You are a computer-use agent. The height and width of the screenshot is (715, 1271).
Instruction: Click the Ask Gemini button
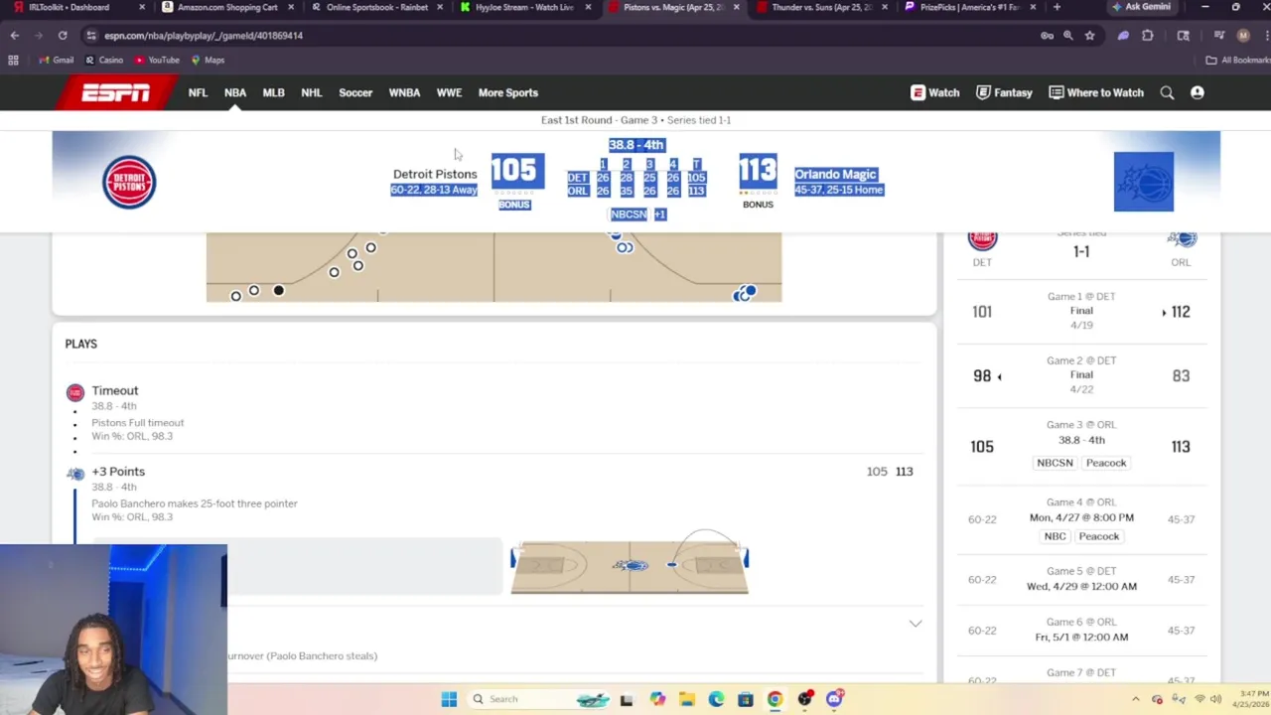[1142, 7]
